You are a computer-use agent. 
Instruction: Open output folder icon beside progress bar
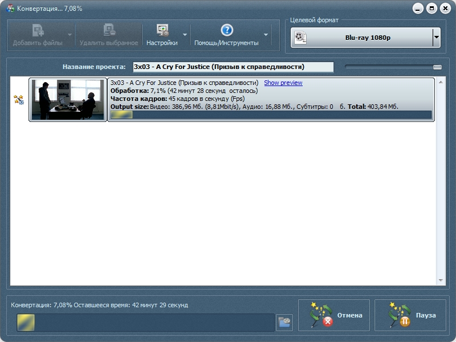coord(284,322)
